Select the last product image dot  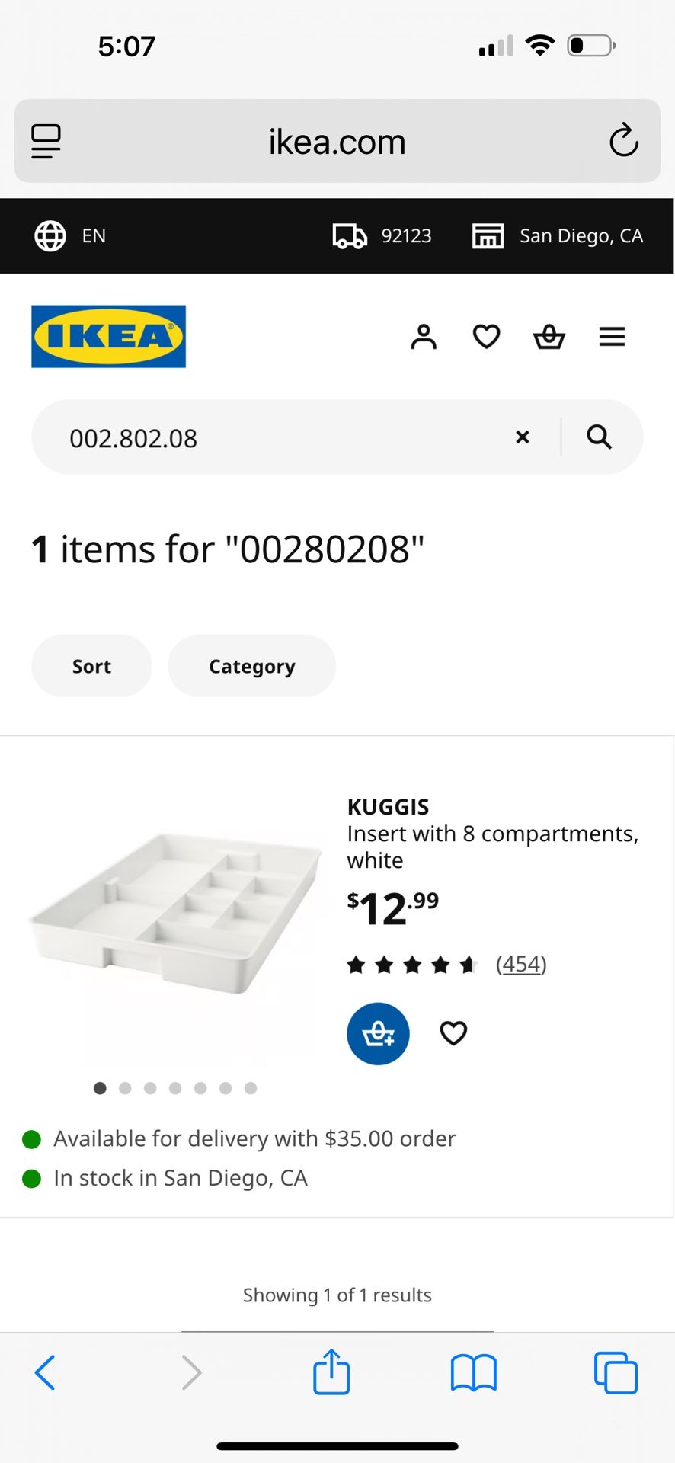(251, 1088)
